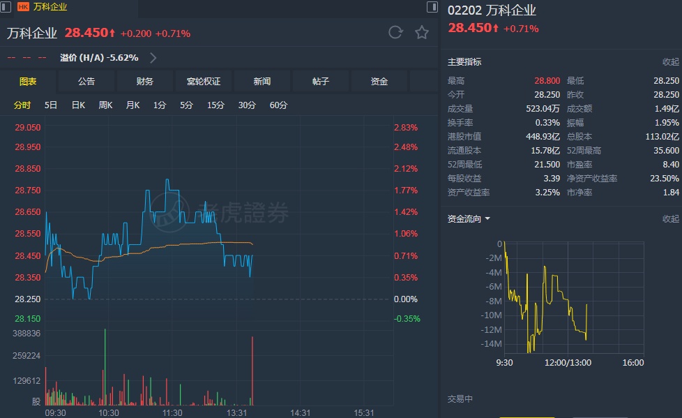The image size is (682, 418).
Task: Toggle the right sidebar panel icon
Action: click(432, 7)
